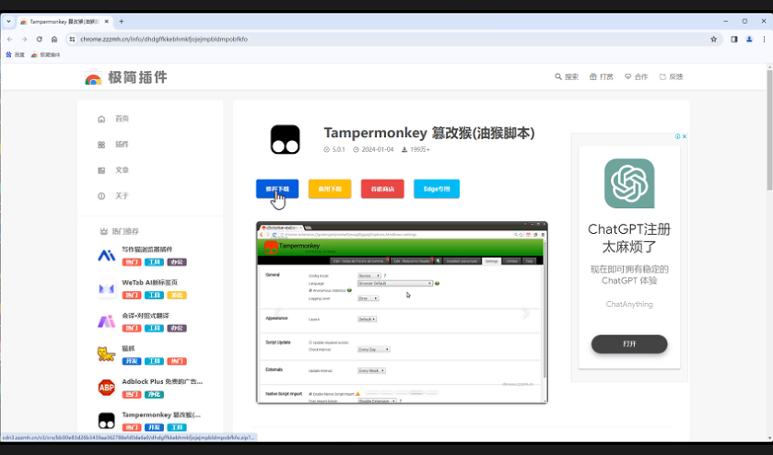Click the yellow 备用下载 download button
This screenshot has width=773, height=455.
[330, 189]
